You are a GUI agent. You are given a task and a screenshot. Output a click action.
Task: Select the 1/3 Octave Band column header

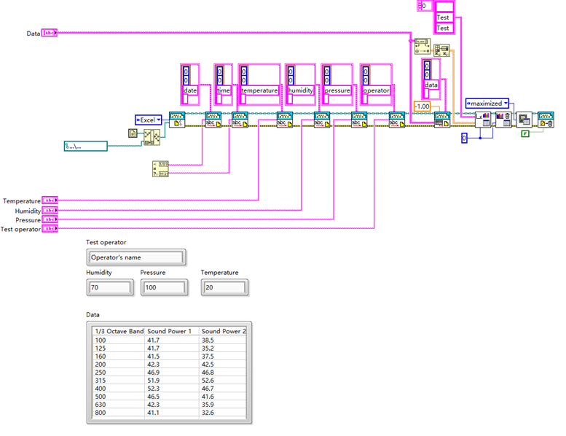pyautogui.click(x=119, y=331)
